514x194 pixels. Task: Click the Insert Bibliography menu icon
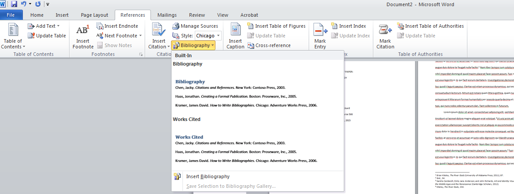[177, 176]
